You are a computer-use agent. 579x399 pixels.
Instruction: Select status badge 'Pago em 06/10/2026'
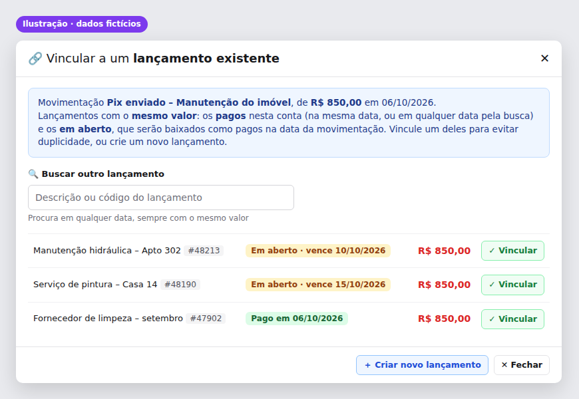[x=297, y=319]
